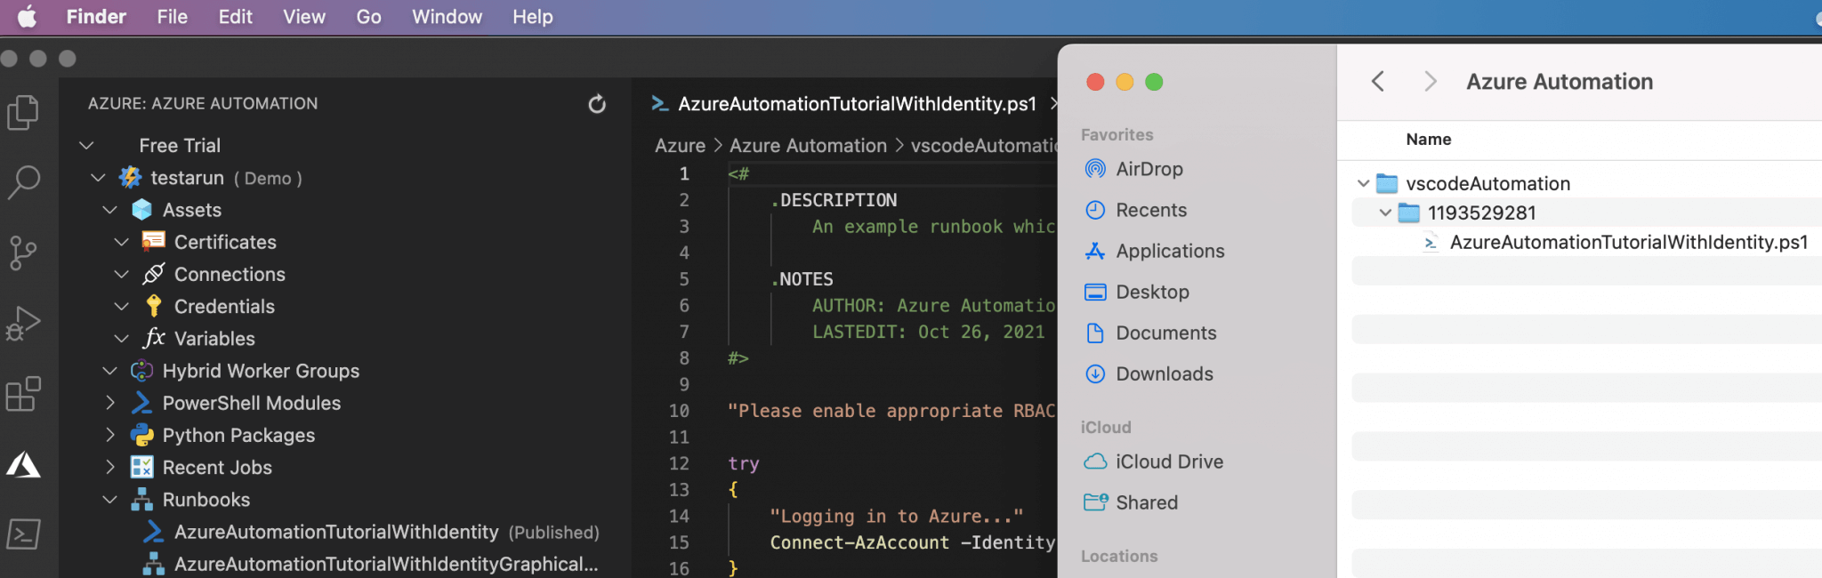Viewport: 1822px width, 578px height.
Task: Click the Variables fx icon
Action: (x=154, y=338)
